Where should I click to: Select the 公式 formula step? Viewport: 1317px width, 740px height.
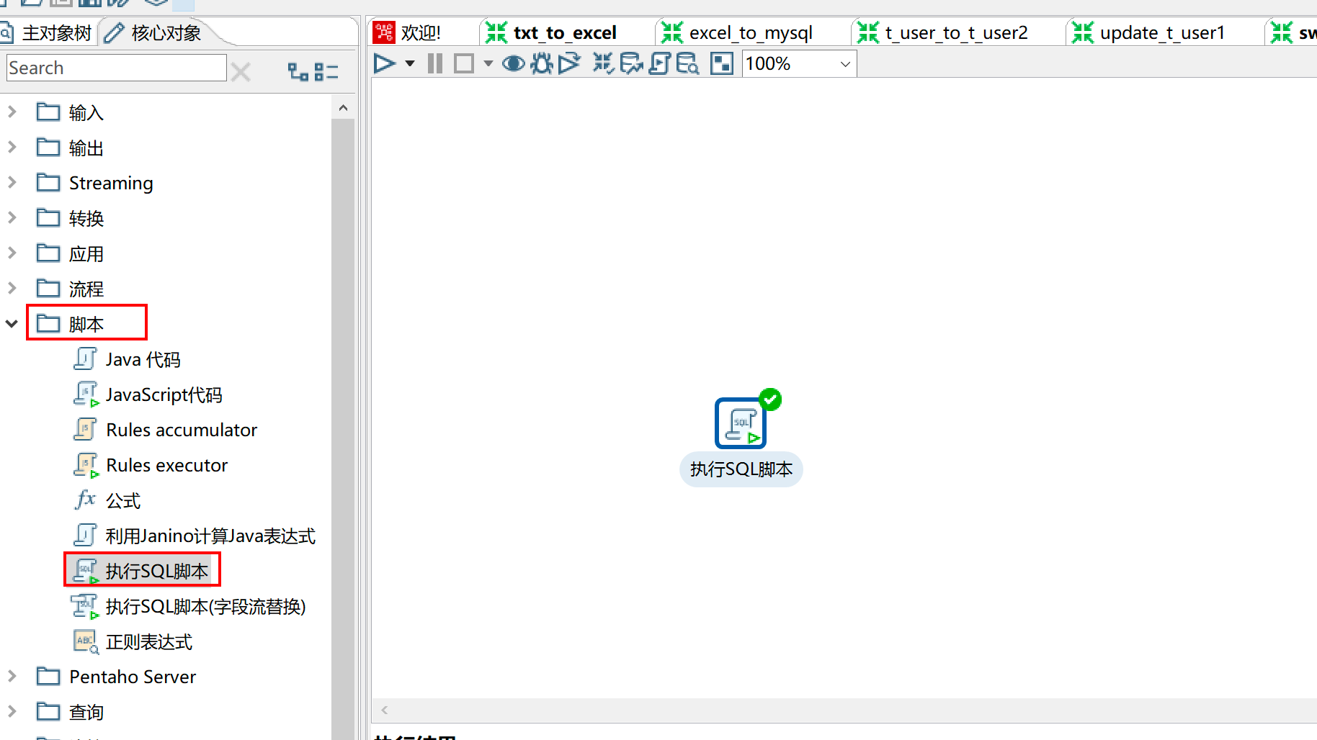[107, 500]
